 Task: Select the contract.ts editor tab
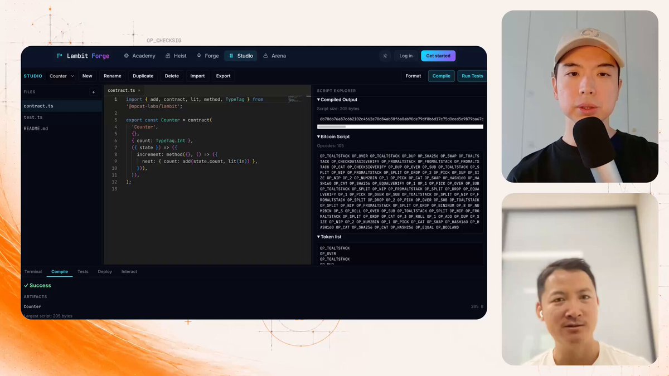click(x=123, y=90)
